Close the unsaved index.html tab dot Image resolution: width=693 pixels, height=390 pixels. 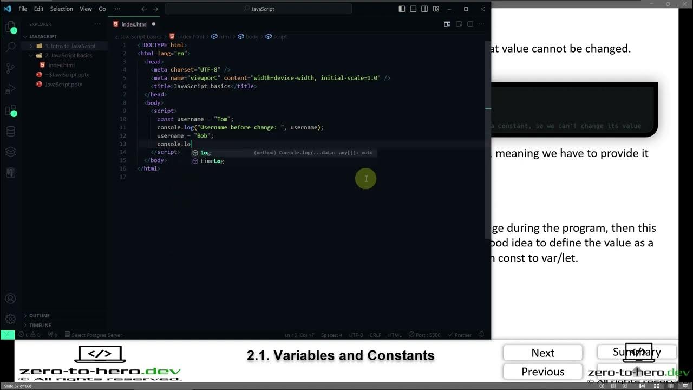tap(154, 24)
